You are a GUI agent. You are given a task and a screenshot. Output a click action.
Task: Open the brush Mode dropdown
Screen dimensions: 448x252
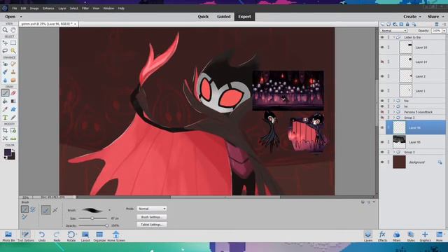(x=152, y=209)
